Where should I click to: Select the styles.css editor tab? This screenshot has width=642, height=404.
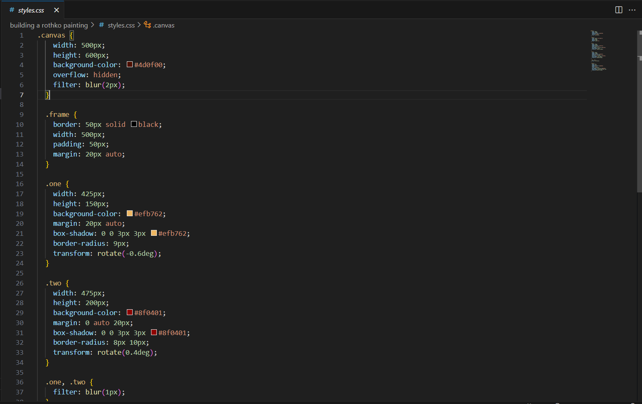[31, 10]
